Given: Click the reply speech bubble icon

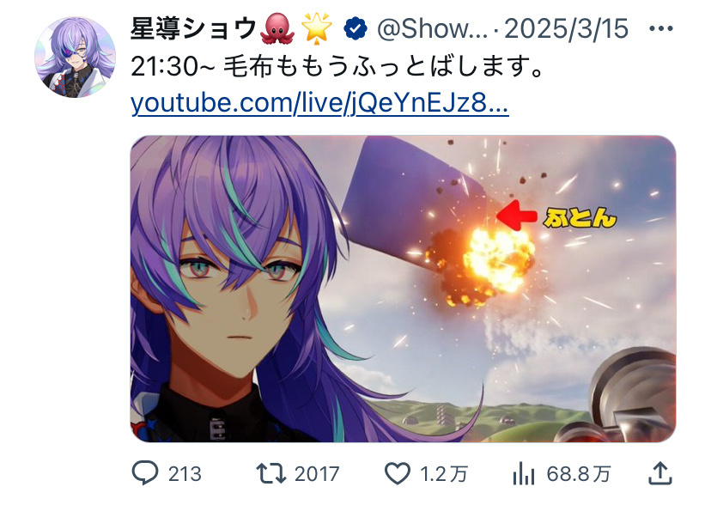Looking at the screenshot, I should tap(145, 473).
